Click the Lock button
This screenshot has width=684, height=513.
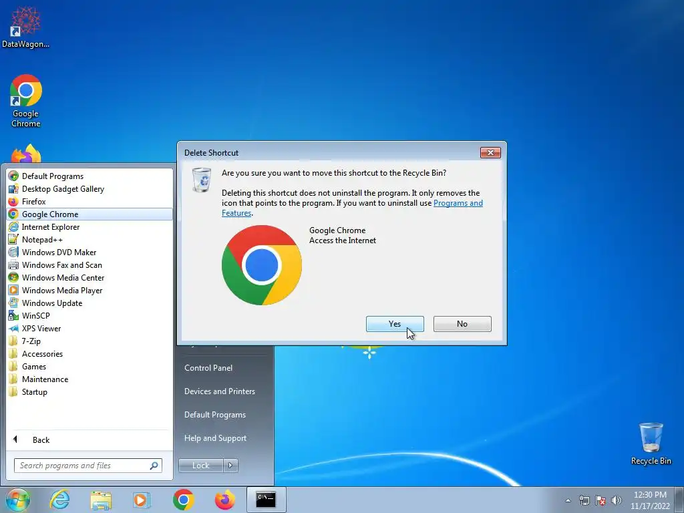[x=200, y=466]
